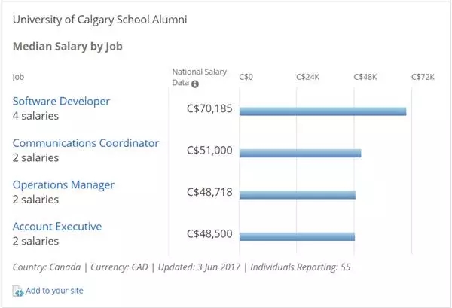Click the Add to your site icon
The width and height of the screenshot is (452, 308).
(18, 291)
